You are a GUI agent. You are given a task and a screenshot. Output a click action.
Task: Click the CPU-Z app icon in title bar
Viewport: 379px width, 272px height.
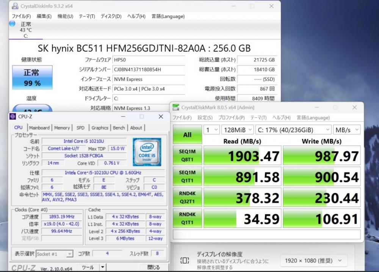point(13,117)
